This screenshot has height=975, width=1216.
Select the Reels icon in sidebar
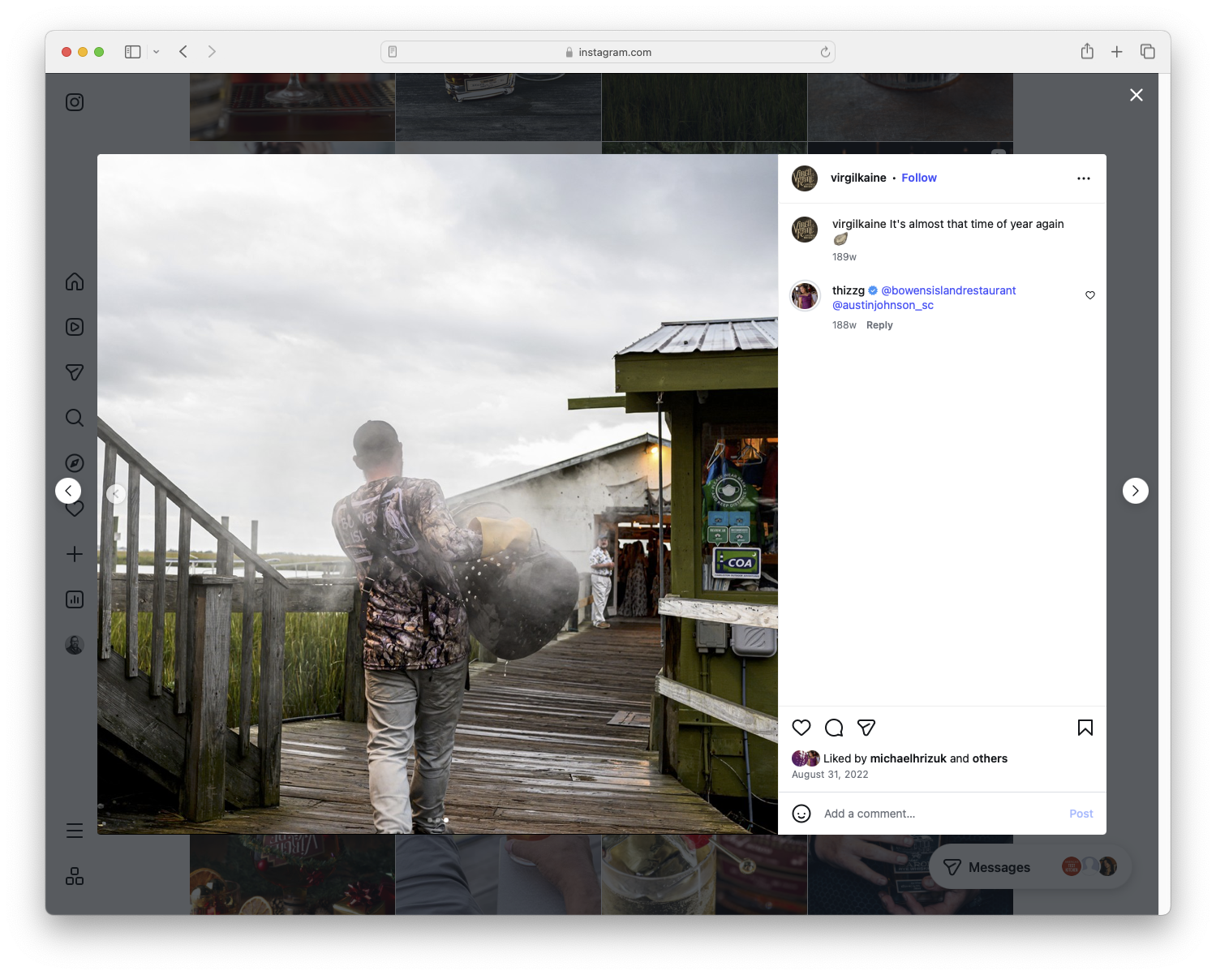coord(74,327)
